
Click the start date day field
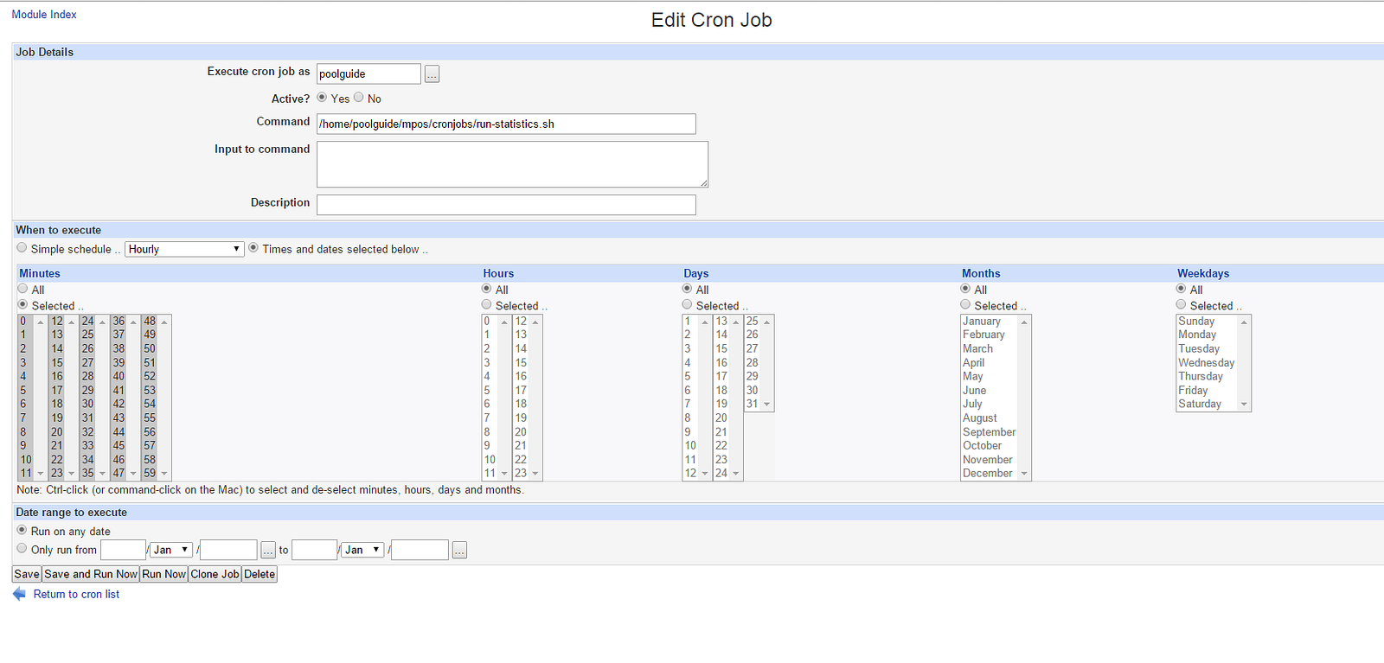pos(123,550)
